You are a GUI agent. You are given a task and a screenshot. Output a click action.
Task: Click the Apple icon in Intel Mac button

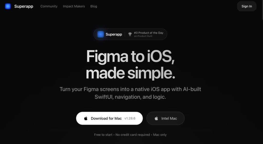pyautogui.click(x=156, y=118)
